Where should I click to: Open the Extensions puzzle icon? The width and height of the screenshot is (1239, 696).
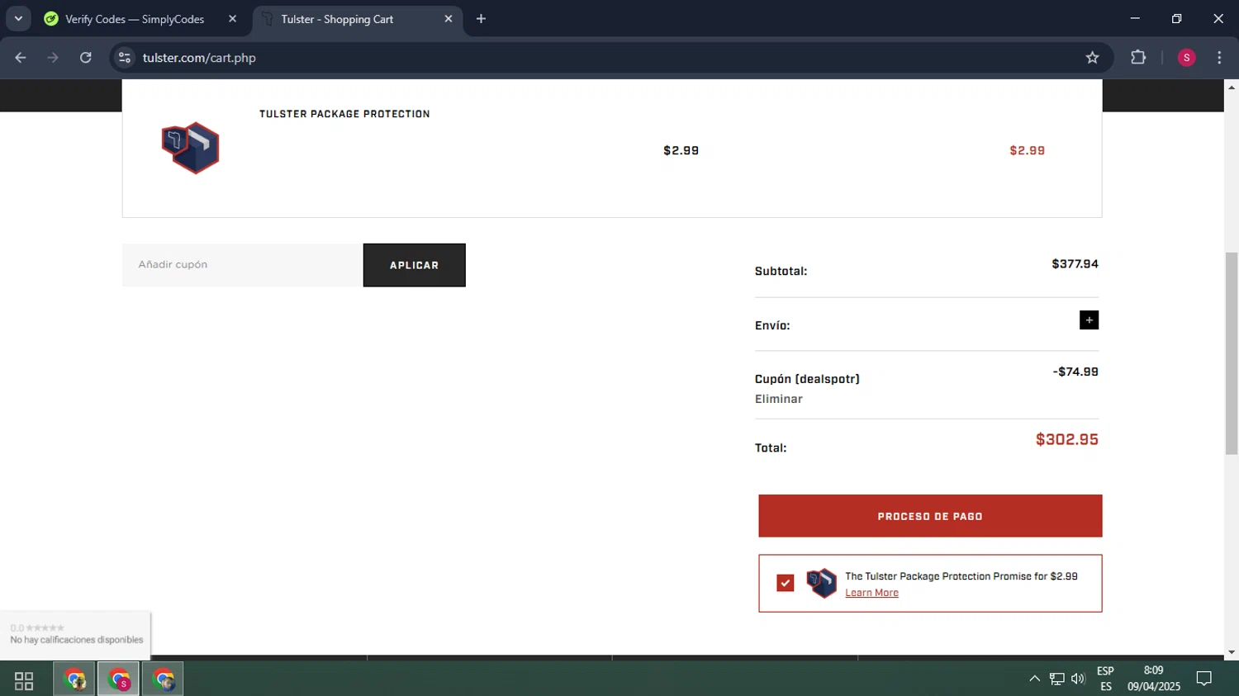tap(1138, 58)
